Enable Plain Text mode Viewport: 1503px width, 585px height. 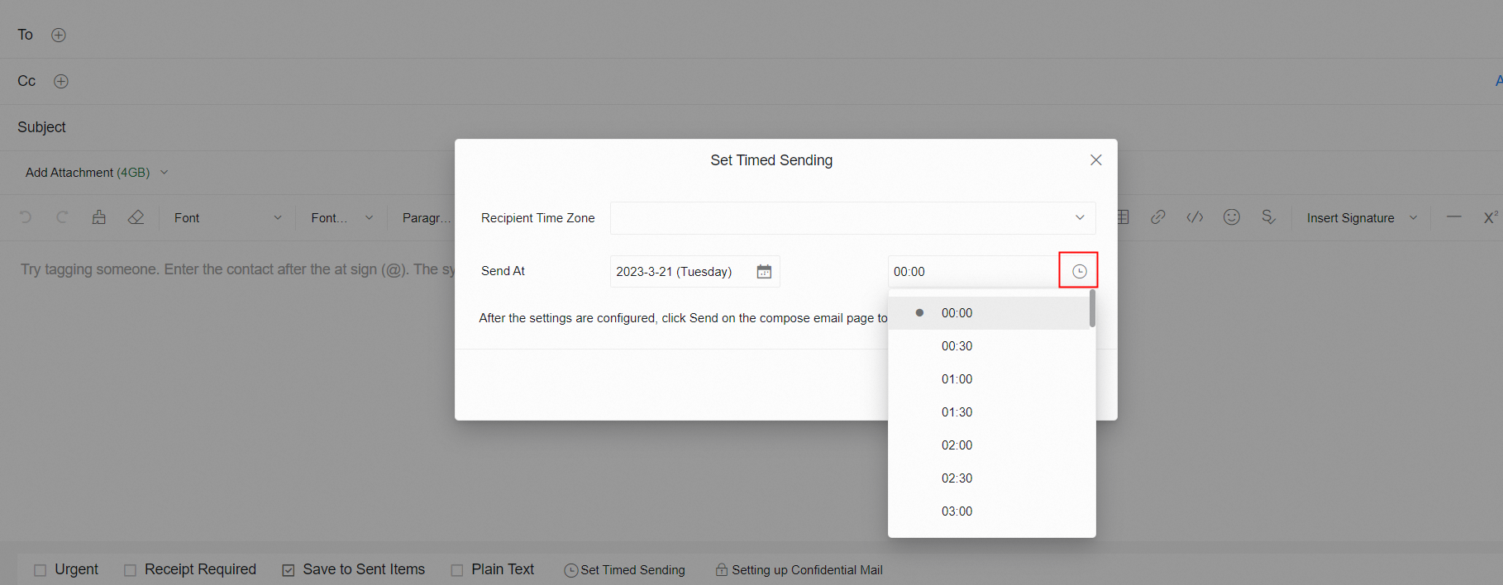coord(457,570)
